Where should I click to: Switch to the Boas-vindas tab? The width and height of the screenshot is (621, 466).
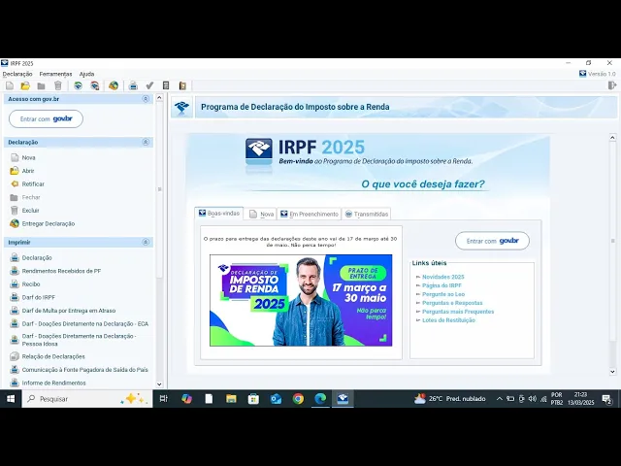[219, 214]
